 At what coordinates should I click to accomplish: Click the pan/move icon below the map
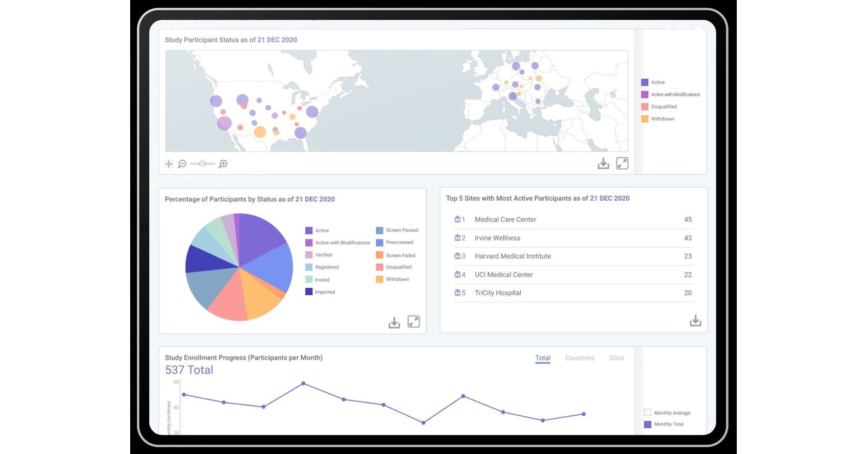tap(168, 164)
